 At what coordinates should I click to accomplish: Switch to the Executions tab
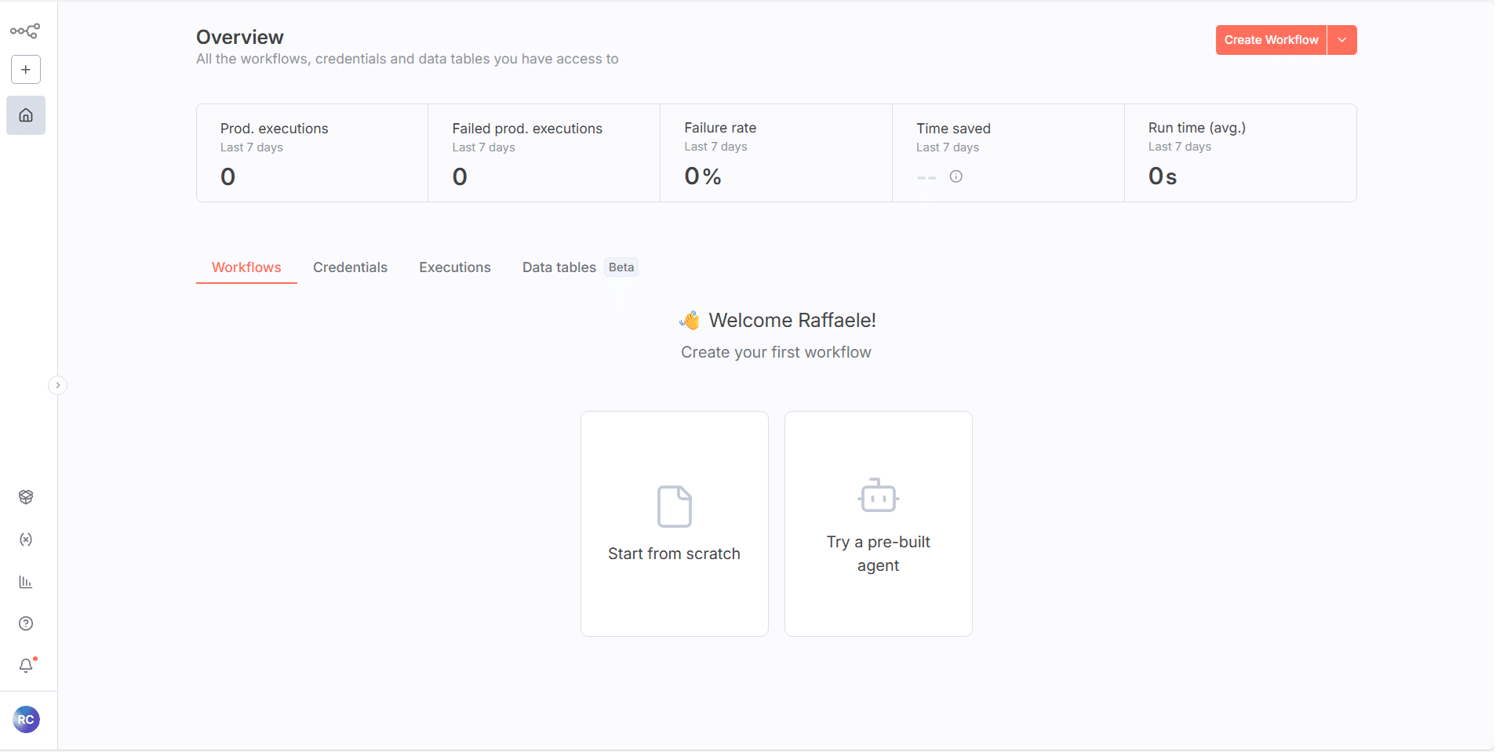[x=454, y=267]
